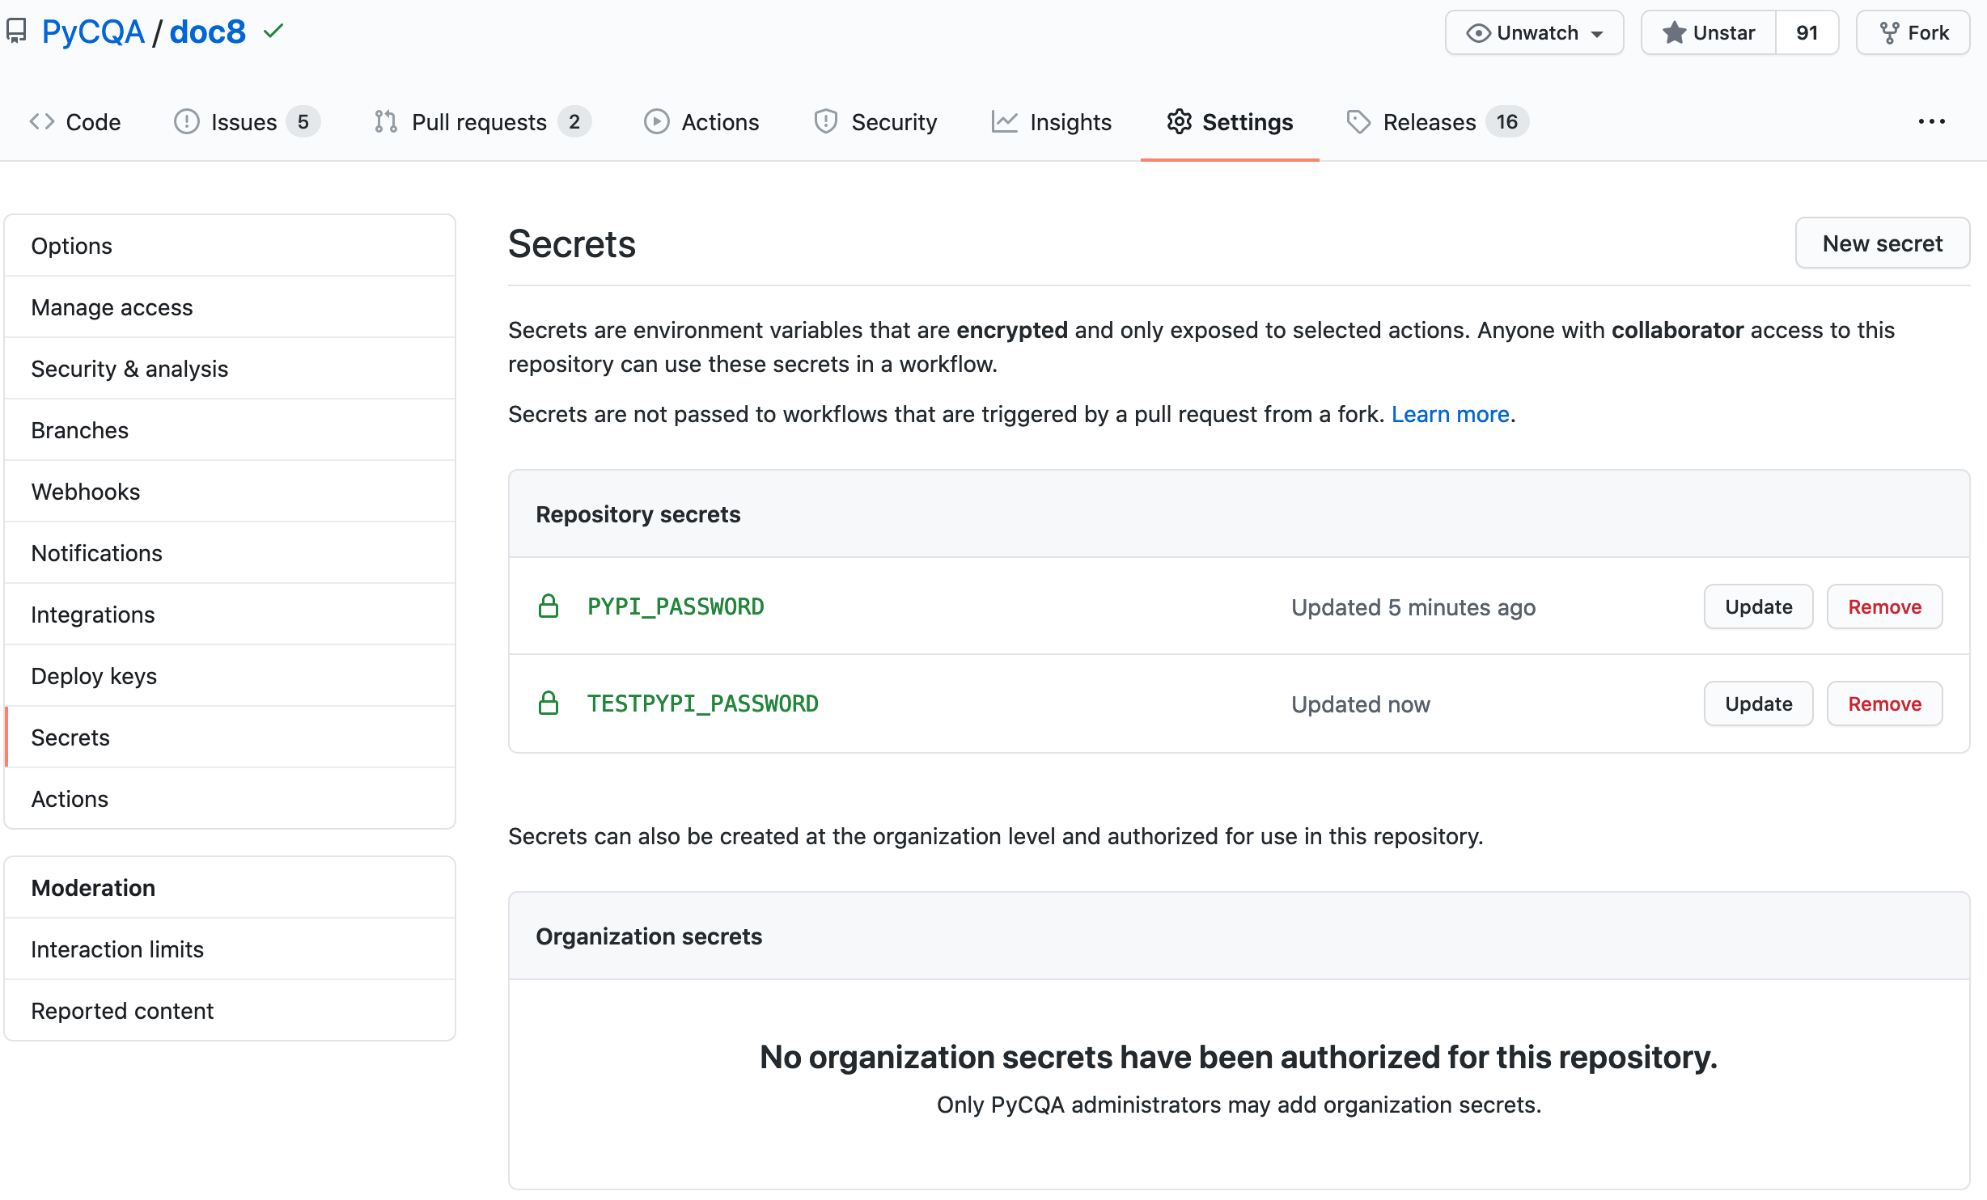
Task: Click the lock icon beside TESTPYPI_PASSWORD
Action: pyautogui.click(x=549, y=704)
